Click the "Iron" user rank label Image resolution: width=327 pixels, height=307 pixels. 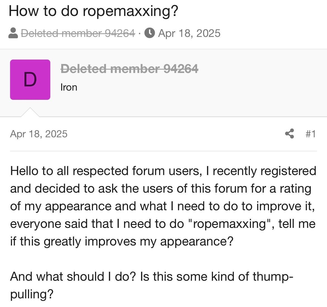tap(69, 87)
